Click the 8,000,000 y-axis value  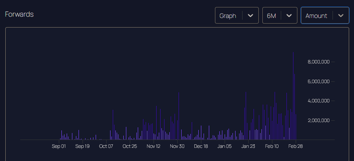pos(318,62)
